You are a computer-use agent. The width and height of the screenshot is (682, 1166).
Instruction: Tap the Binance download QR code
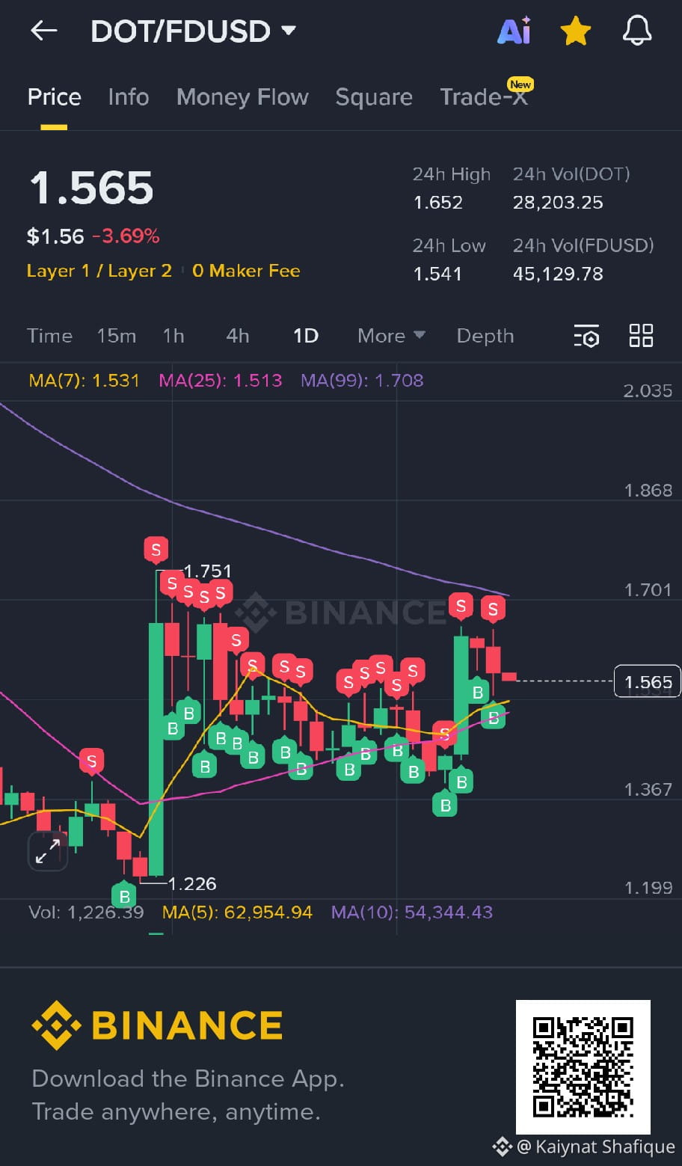583,1067
